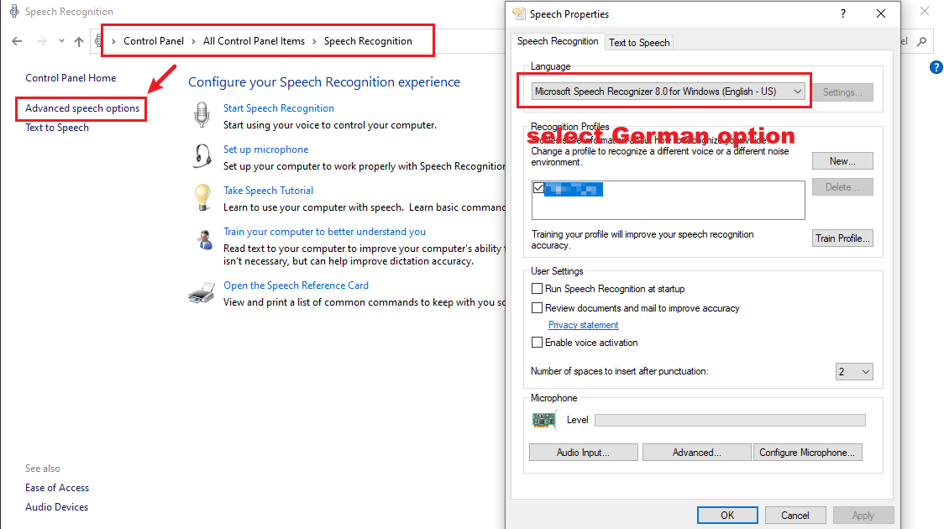Click the grayed Apply button
This screenshot has width=944, height=529.
(863, 516)
